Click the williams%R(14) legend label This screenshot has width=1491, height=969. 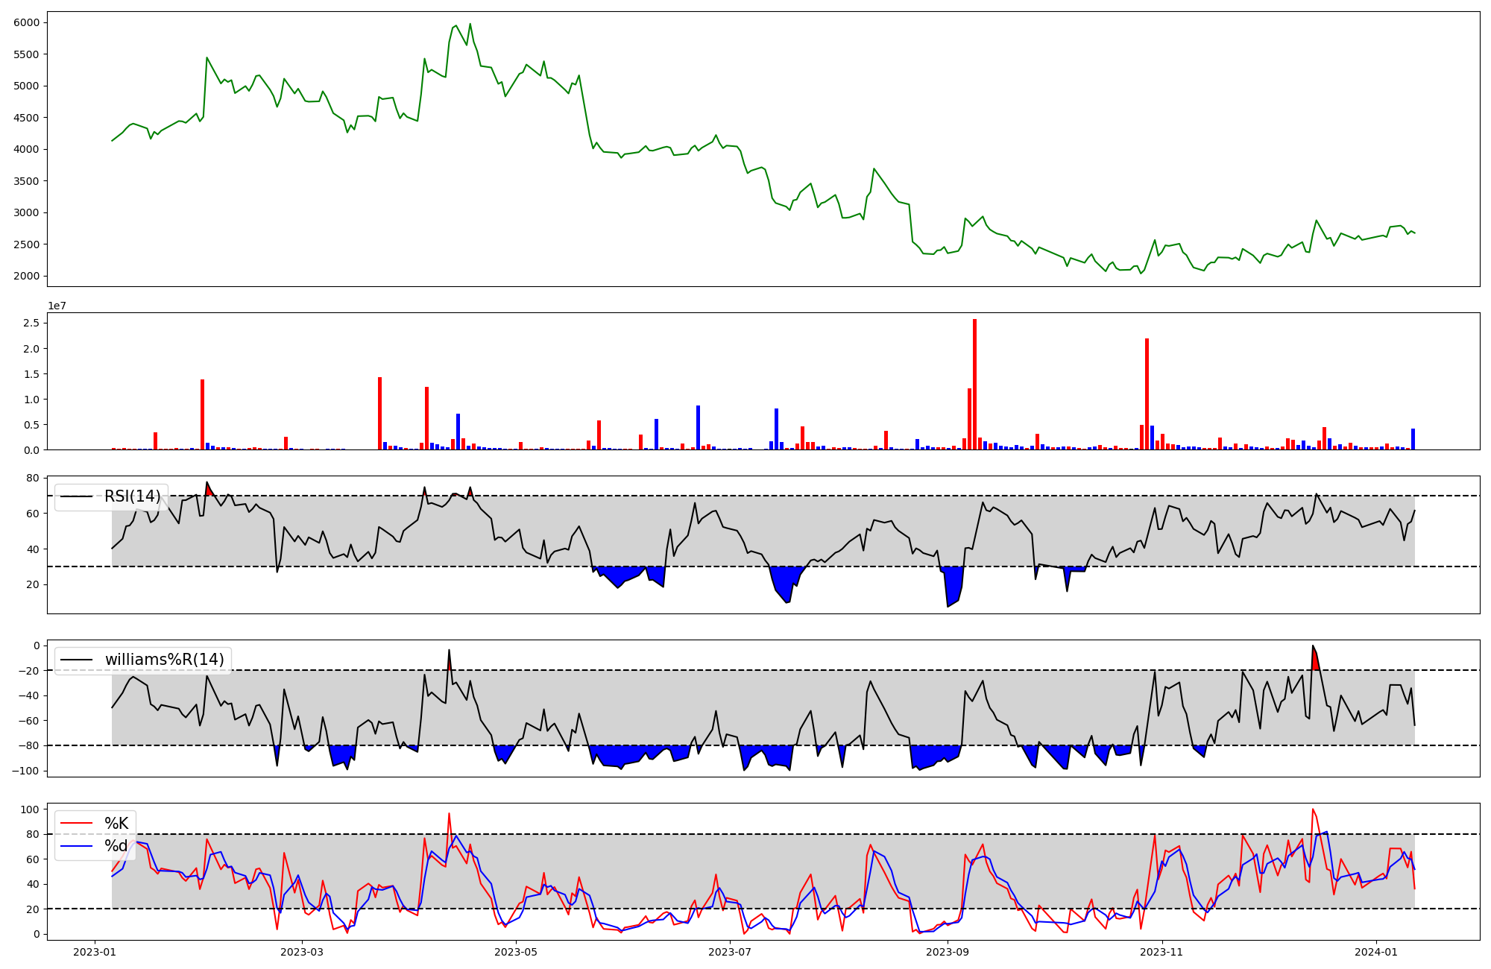coord(164,660)
